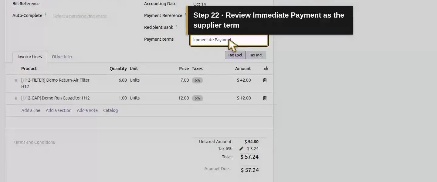
Task: Add a section to the invoice
Action: (59, 110)
